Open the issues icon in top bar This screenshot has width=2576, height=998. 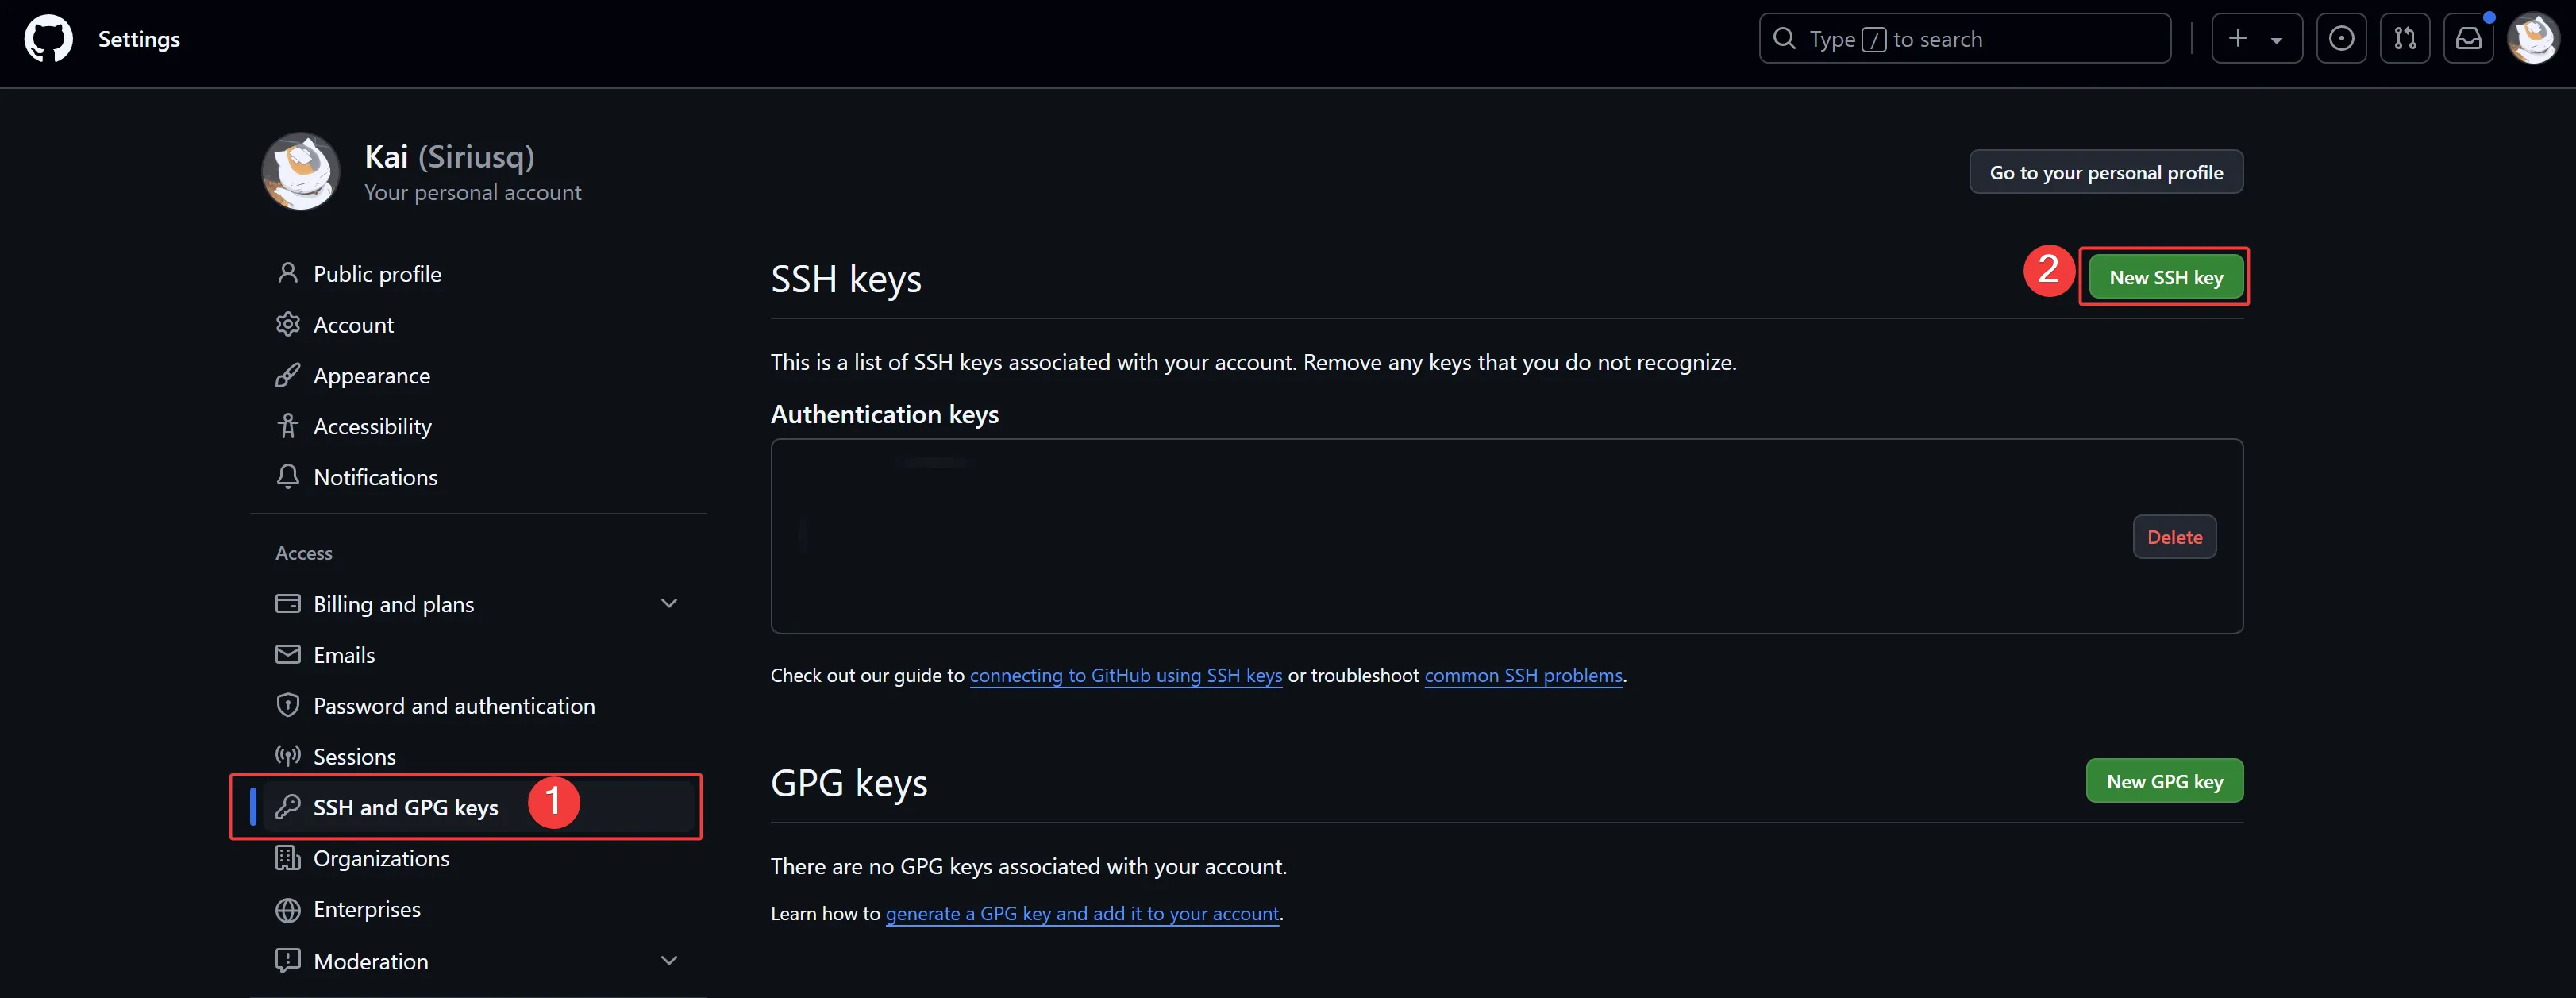point(2341,39)
